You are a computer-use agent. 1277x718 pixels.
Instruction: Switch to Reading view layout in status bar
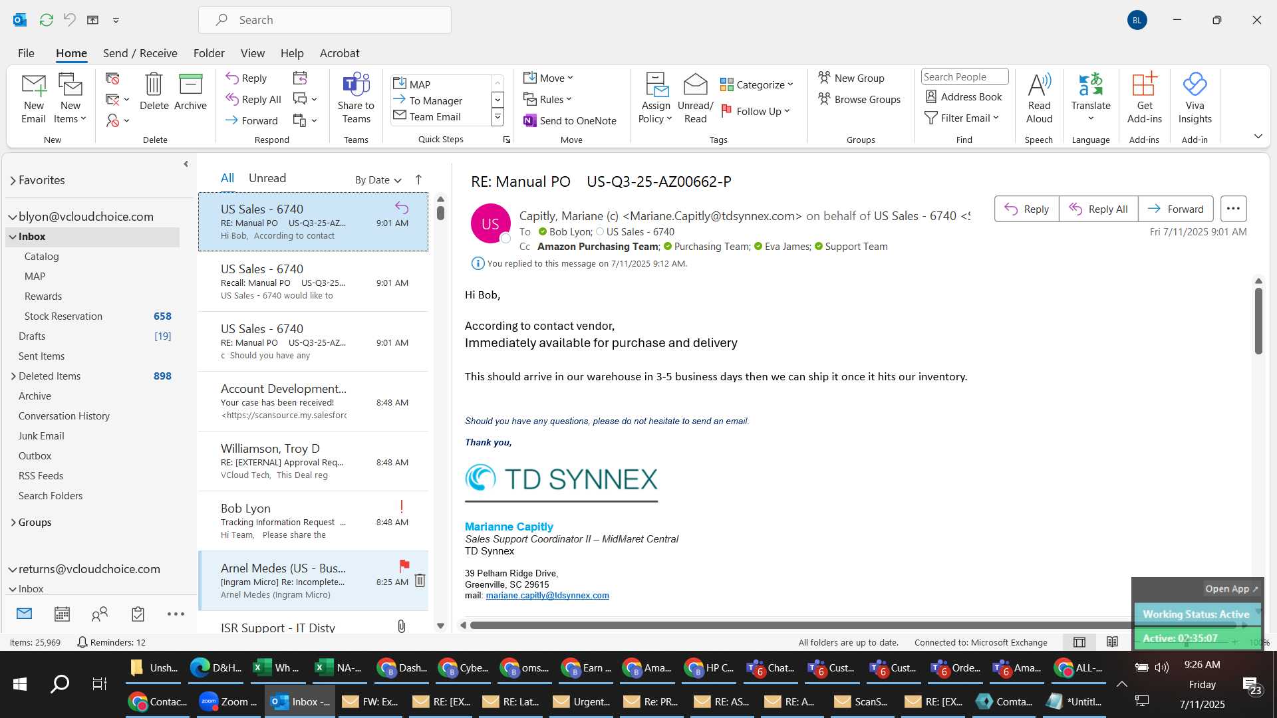1112,642
